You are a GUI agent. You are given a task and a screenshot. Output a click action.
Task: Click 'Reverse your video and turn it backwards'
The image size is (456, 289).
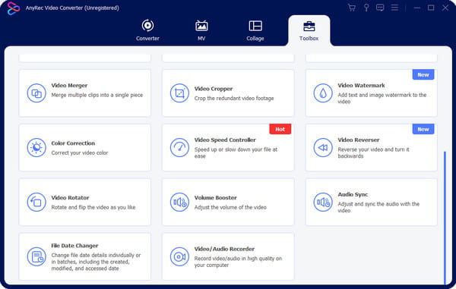(373, 152)
